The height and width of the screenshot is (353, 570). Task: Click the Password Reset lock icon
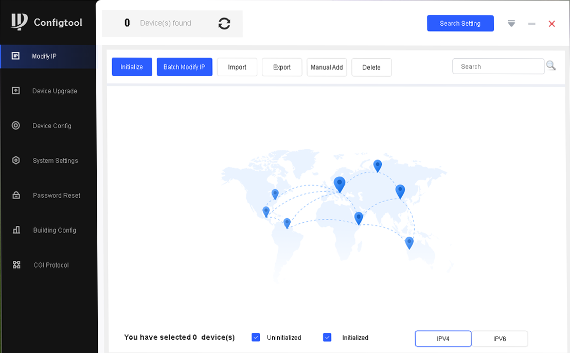16,196
